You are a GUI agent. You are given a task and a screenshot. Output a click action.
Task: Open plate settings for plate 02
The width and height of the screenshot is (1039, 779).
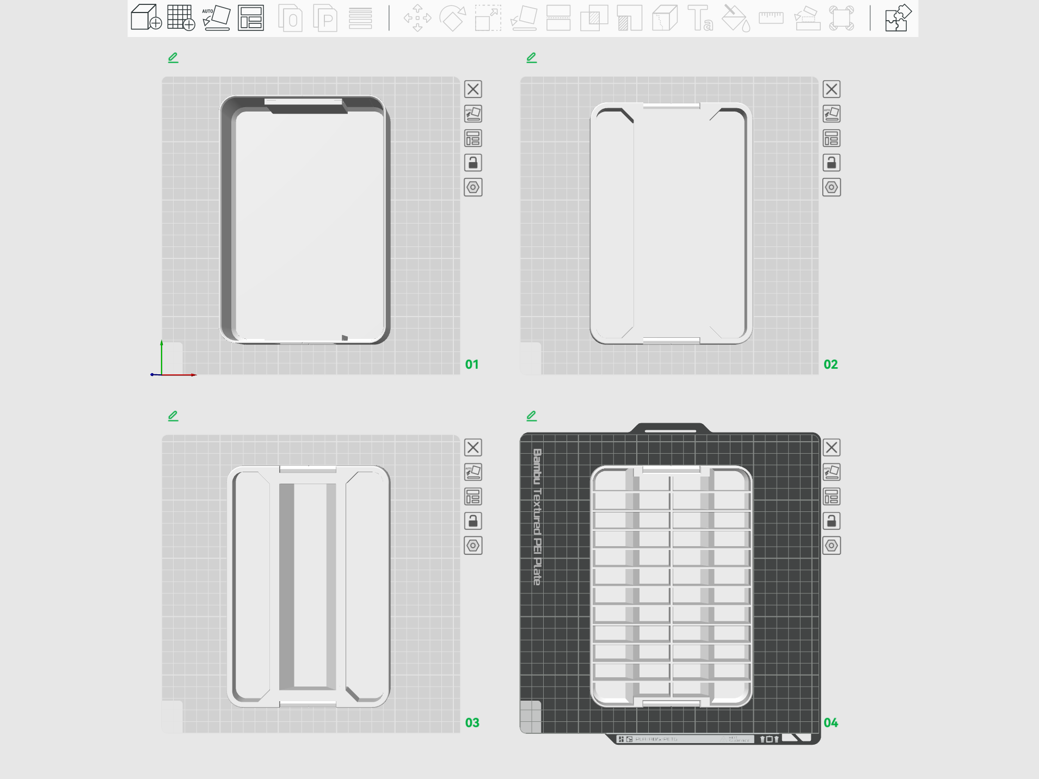tap(832, 187)
